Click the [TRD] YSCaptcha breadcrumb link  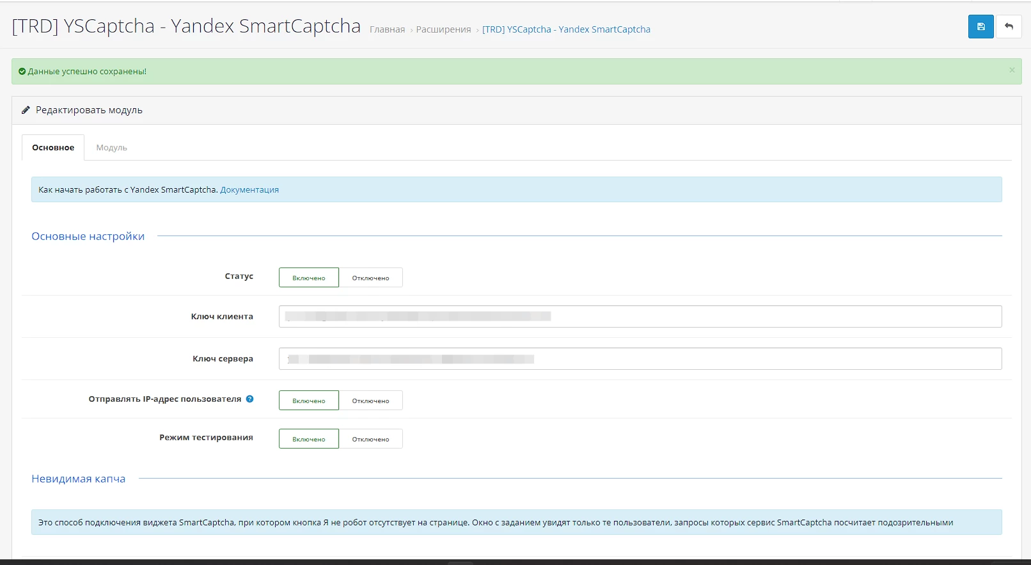pos(566,29)
